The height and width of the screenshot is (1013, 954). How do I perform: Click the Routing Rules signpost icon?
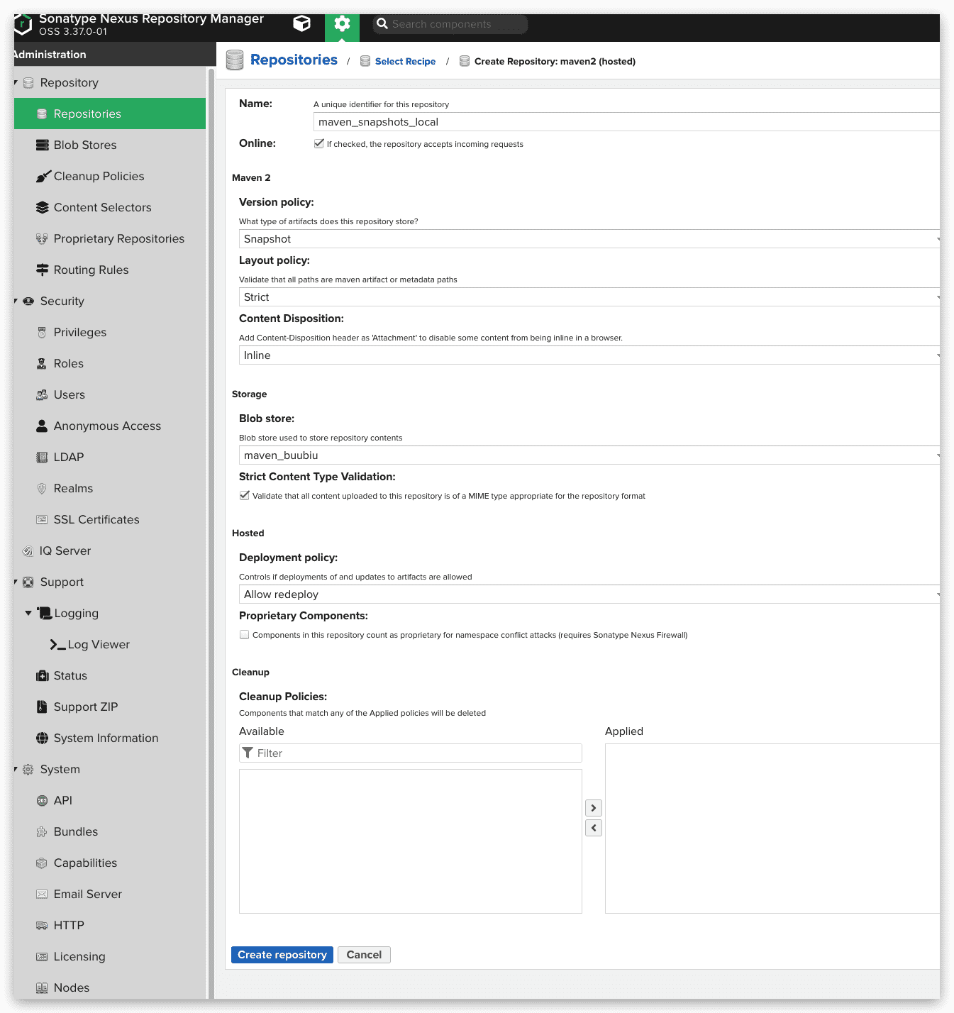click(x=42, y=270)
